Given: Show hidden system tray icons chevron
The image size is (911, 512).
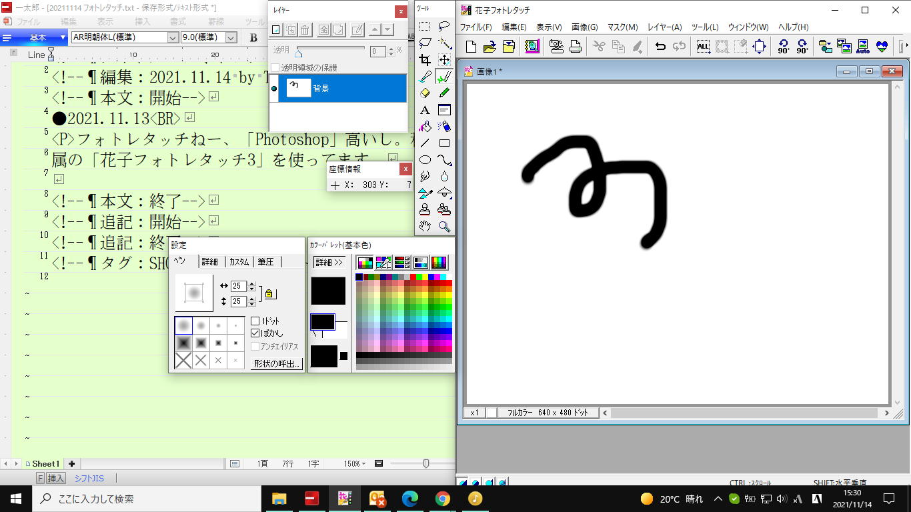Looking at the screenshot, I should click(718, 499).
